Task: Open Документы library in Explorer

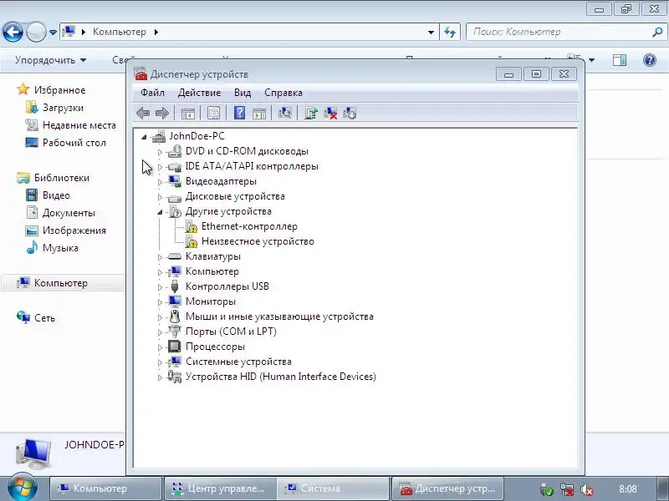Action: pyautogui.click(x=69, y=213)
